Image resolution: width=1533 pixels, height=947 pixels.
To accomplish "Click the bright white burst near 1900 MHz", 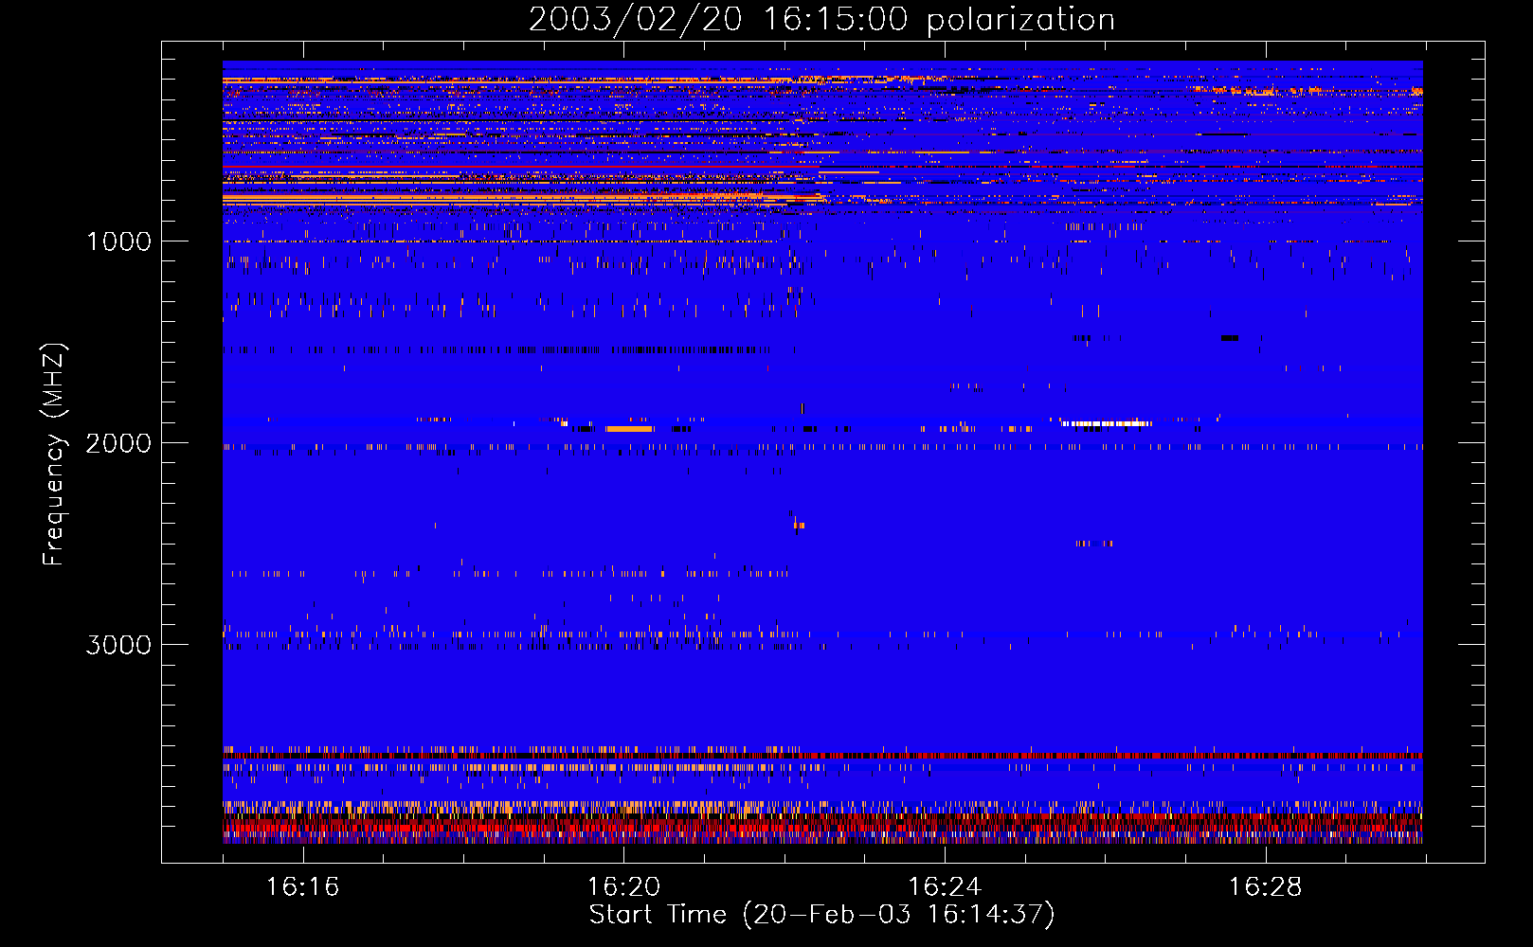I will point(1107,423).
